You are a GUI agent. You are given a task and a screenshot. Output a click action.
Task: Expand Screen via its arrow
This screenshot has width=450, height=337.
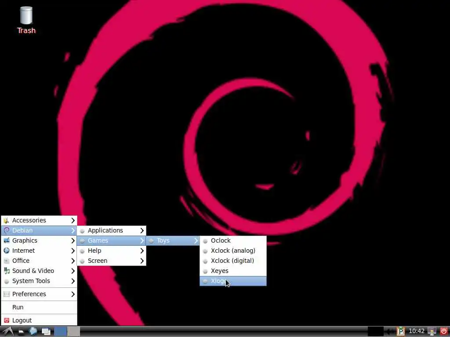click(142, 261)
